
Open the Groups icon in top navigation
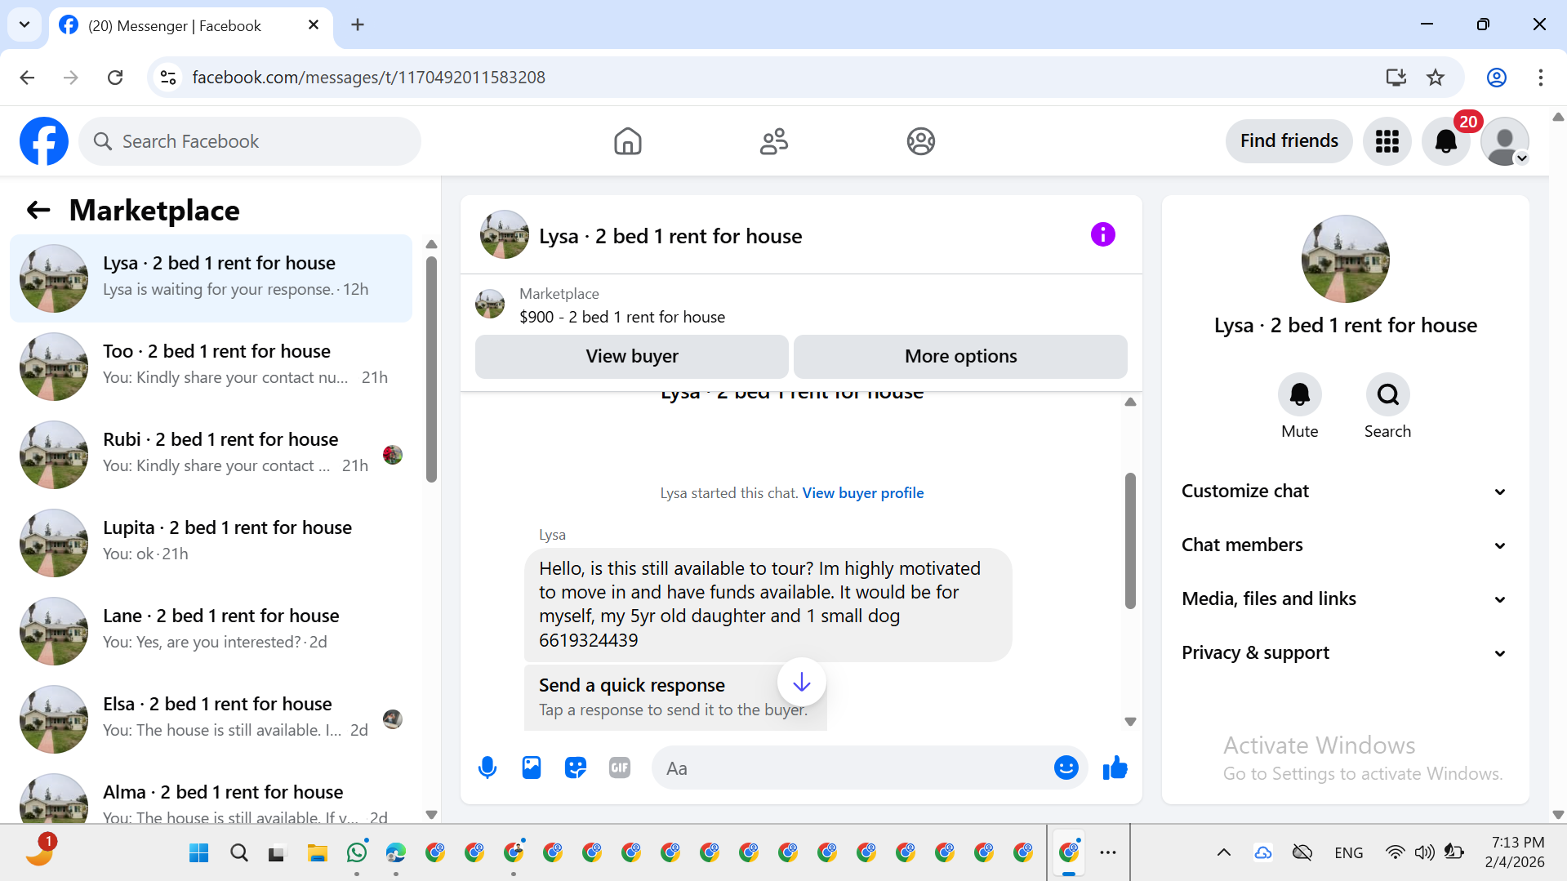pyautogui.click(x=920, y=141)
